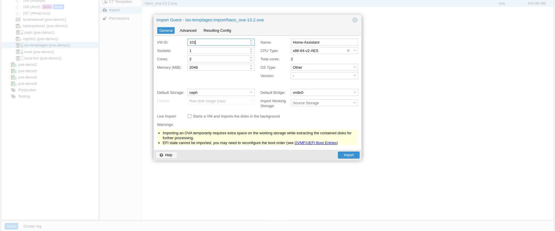555x231 pixels.
Task: Select local (pve-demo1) storage
Action: 39,52
